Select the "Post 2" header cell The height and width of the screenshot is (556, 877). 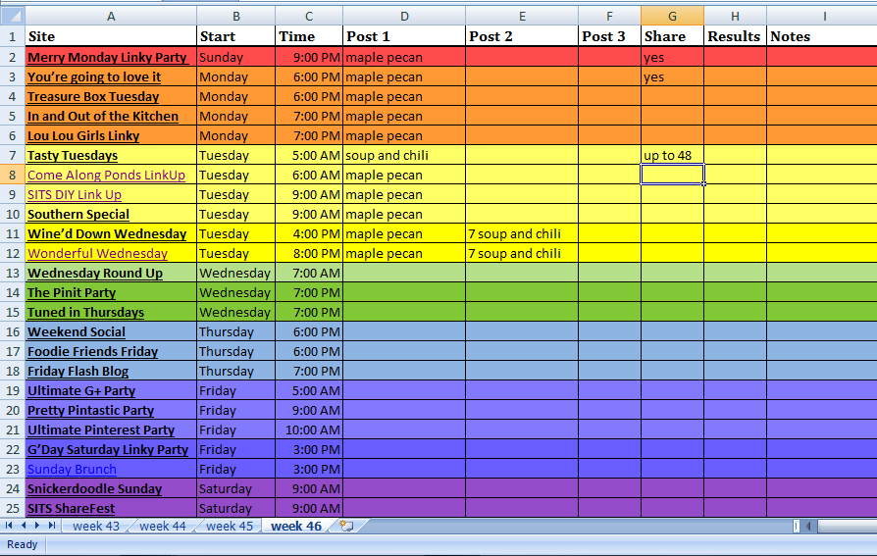pyautogui.click(x=522, y=36)
